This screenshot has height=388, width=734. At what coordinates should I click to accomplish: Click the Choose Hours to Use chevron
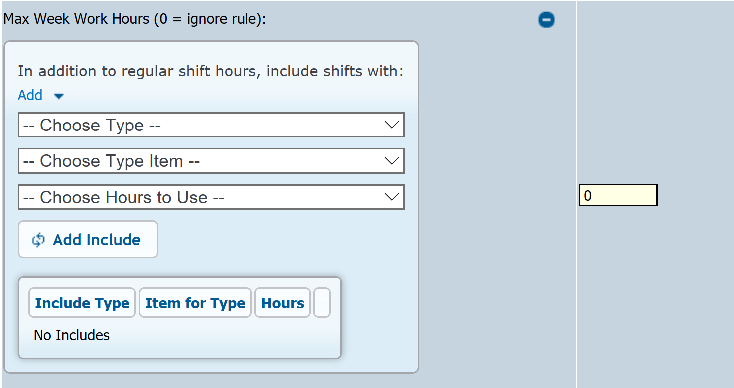pyautogui.click(x=392, y=197)
